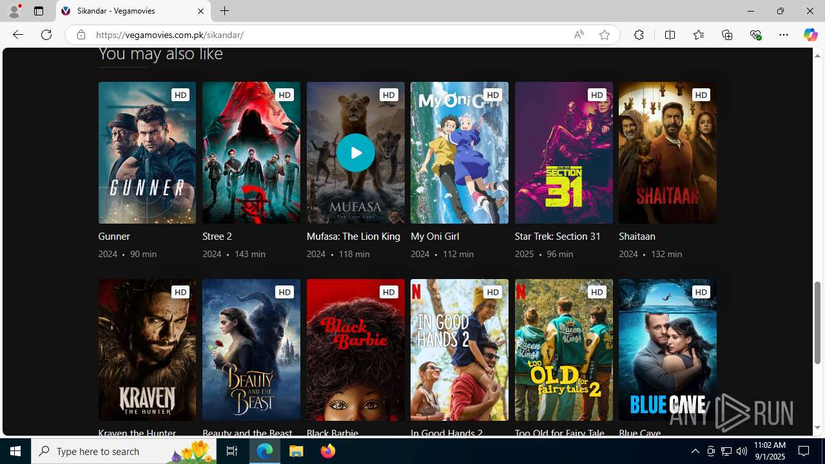Click the My Oni Girl title
Image resolution: width=825 pixels, height=464 pixels.
tap(435, 237)
